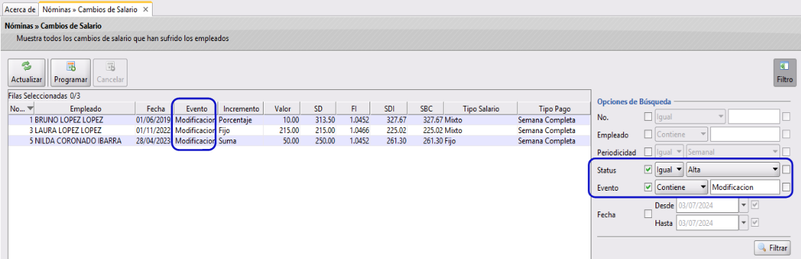Click the 261.30 SDI value
Viewport: 801px width, 259px height.
coord(396,141)
